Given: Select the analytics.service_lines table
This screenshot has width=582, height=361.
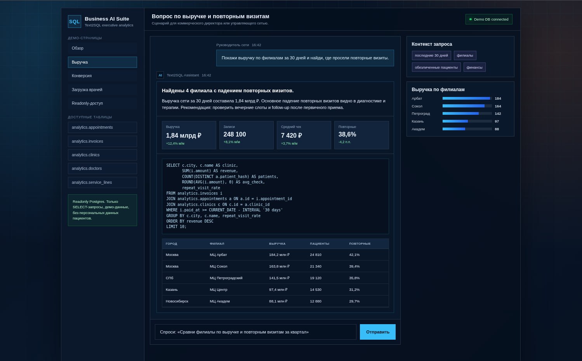Looking at the screenshot, I should point(103,182).
